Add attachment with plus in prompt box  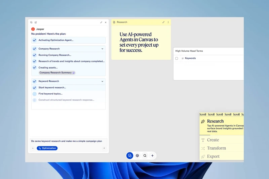click(33, 148)
